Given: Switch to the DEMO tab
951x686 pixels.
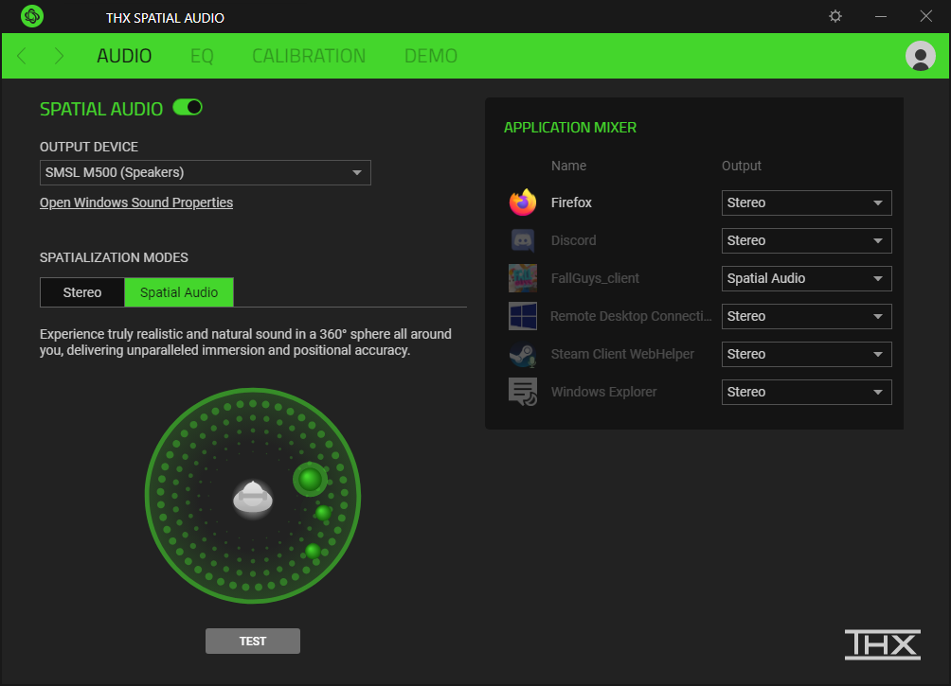Looking at the screenshot, I should 431,56.
